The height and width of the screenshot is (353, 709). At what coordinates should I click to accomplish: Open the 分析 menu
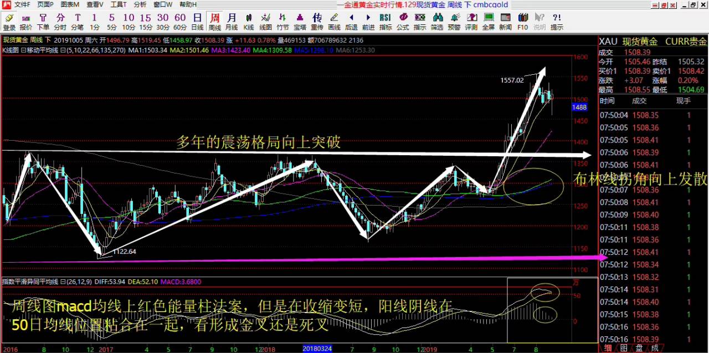pos(140,4)
